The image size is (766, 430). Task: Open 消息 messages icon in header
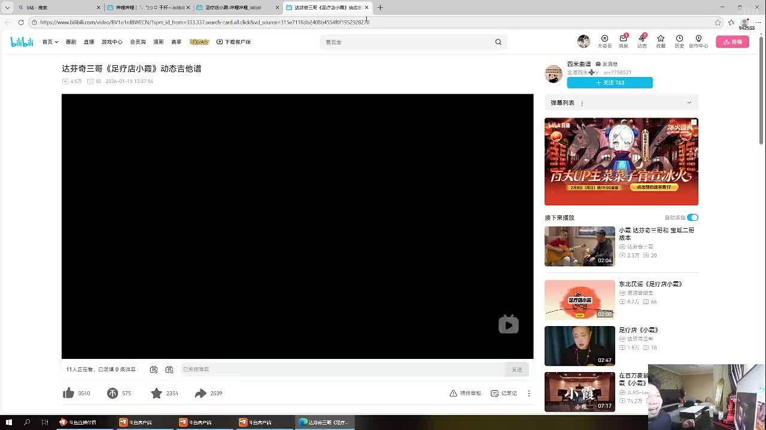pos(623,41)
